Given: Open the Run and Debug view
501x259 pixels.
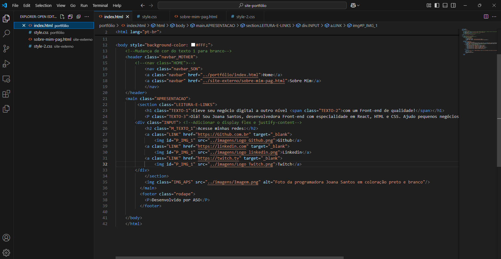Looking at the screenshot, I should click(x=6, y=64).
